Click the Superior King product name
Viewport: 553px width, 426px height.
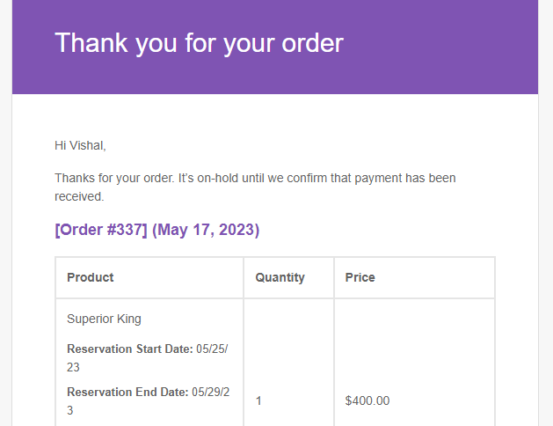pyautogui.click(x=104, y=319)
